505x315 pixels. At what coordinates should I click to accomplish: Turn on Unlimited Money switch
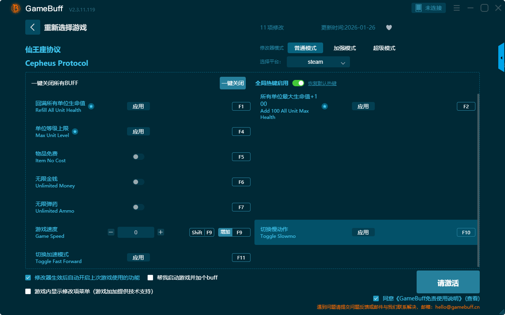[138, 182]
